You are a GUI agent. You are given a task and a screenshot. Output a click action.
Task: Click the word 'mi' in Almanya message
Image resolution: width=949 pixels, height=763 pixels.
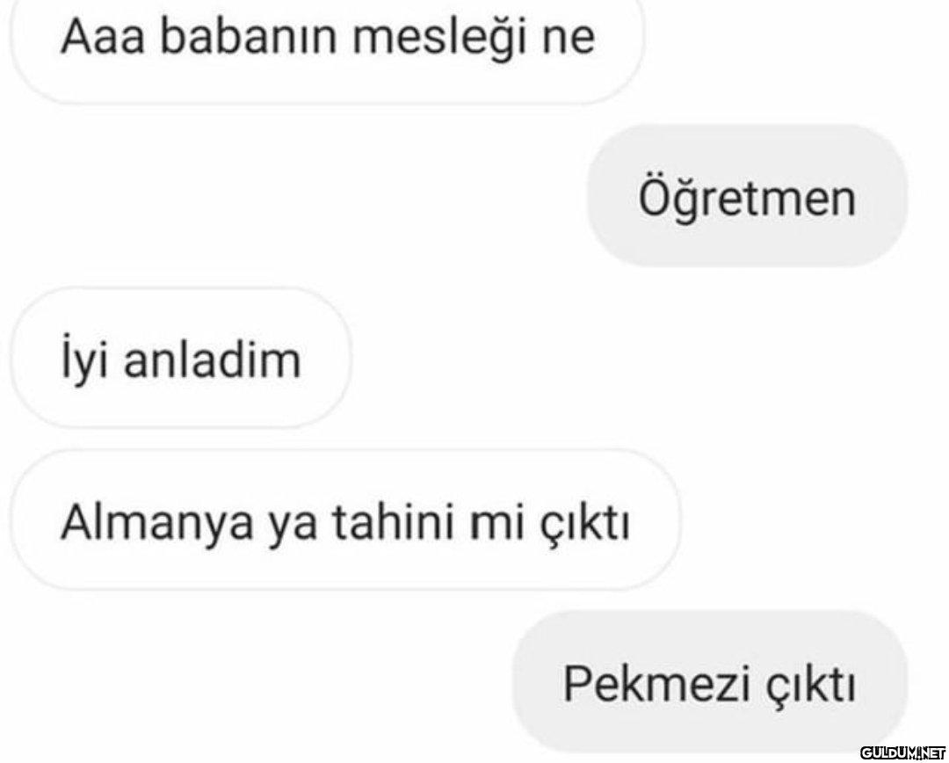(x=496, y=522)
